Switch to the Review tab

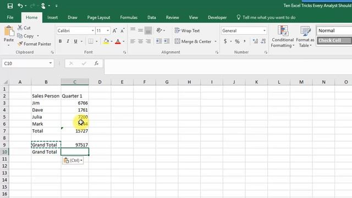172,18
